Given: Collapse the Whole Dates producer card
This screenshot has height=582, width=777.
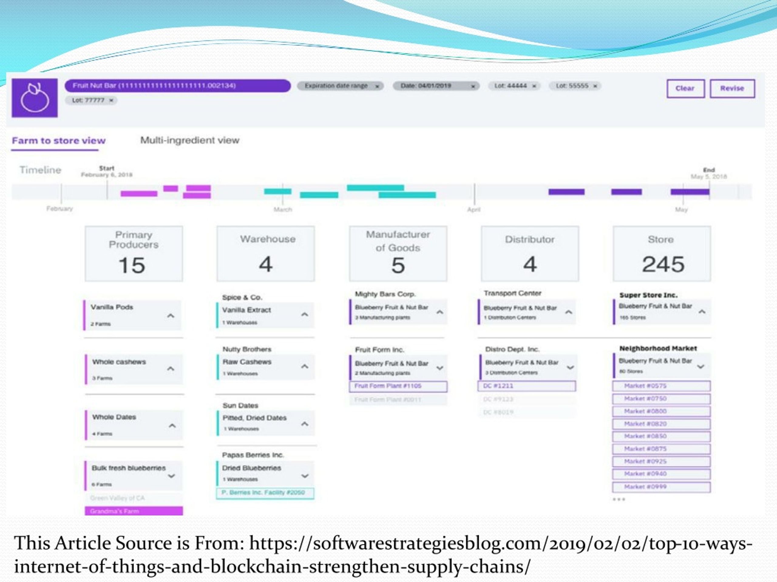Looking at the screenshot, I should pos(172,426).
